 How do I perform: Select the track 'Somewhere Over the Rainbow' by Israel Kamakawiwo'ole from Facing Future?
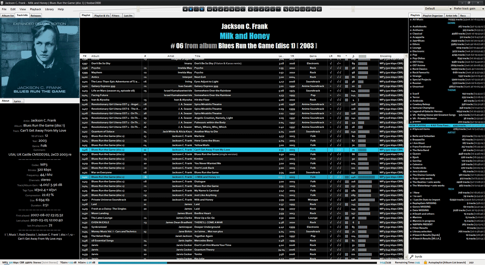242,95
